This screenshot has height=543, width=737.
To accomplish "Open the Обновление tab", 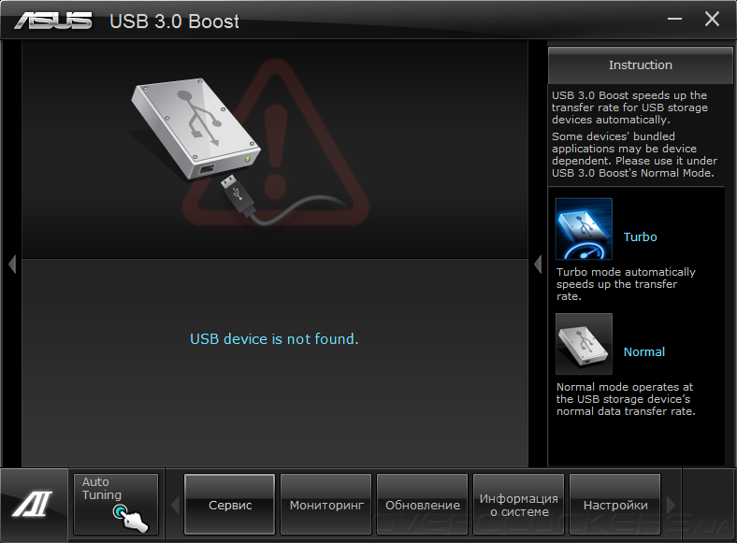I will click(x=422, y=504).
